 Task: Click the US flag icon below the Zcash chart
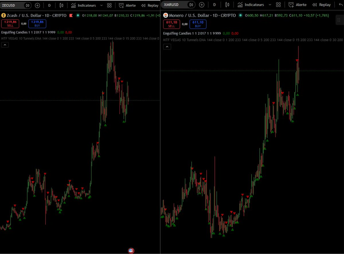coord(131,251)
